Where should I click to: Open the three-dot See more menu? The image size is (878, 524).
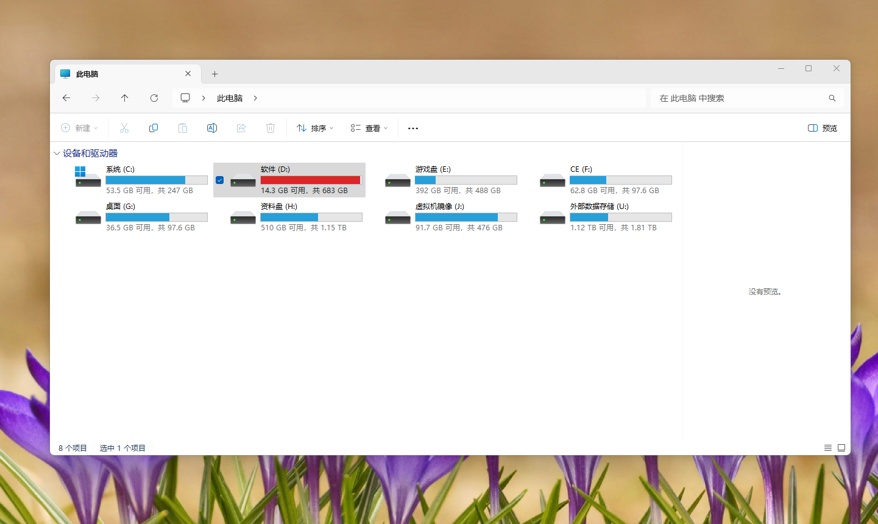[x=413, y=129]
